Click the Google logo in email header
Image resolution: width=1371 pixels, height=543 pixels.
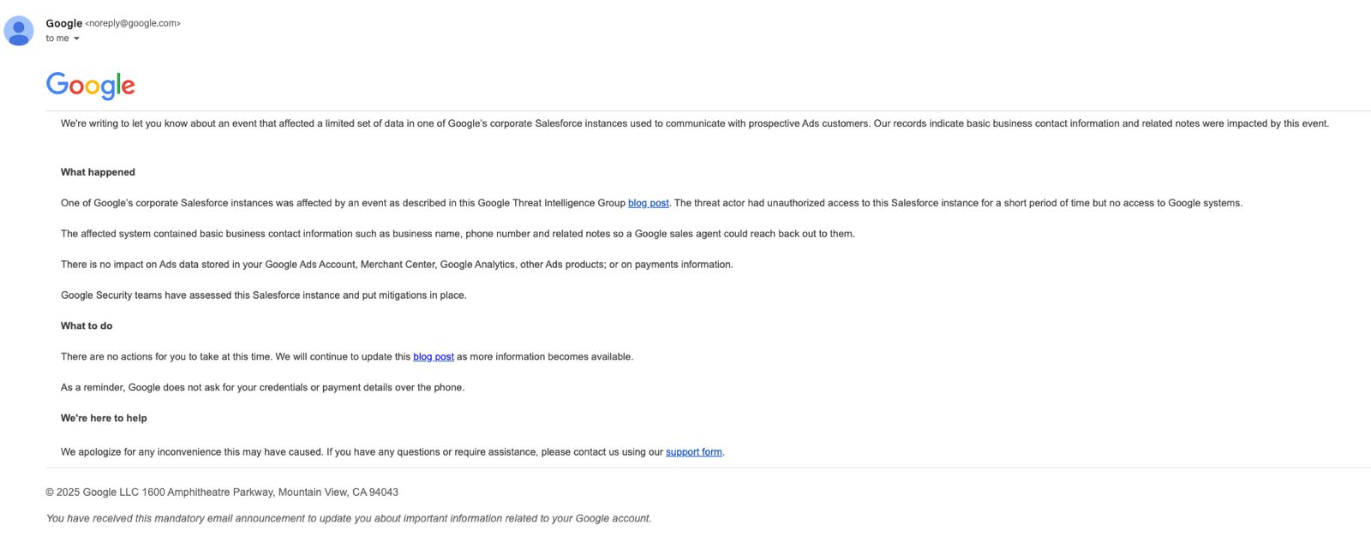point(91,86)
